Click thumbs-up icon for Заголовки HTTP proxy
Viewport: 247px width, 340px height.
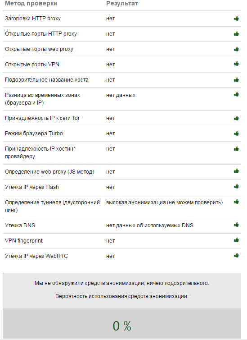click(236, 18)
